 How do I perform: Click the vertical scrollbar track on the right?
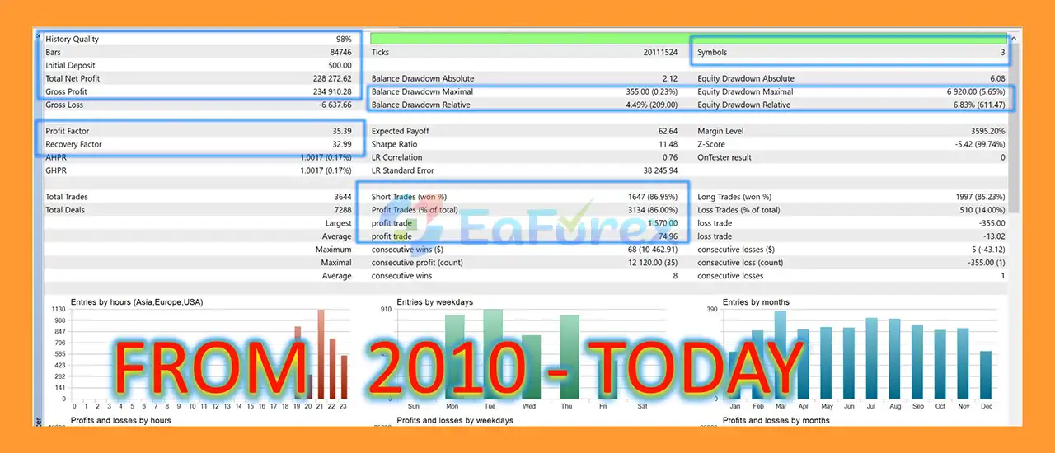[1013, 247]
